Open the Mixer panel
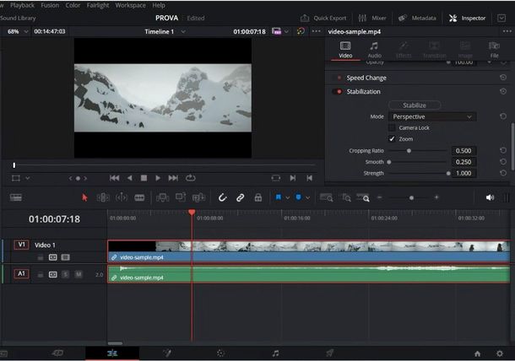Image resolution: width=515 pixels, height=361 pixels. coord(372,18)
